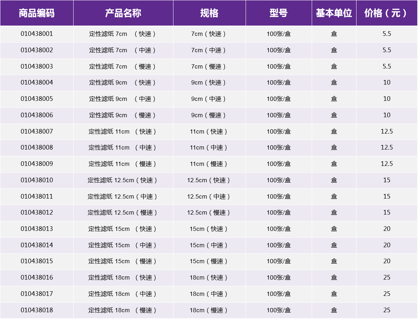Select product code 010438002
This screenshot has height=319, width=418.
click(x=37, y=50)
